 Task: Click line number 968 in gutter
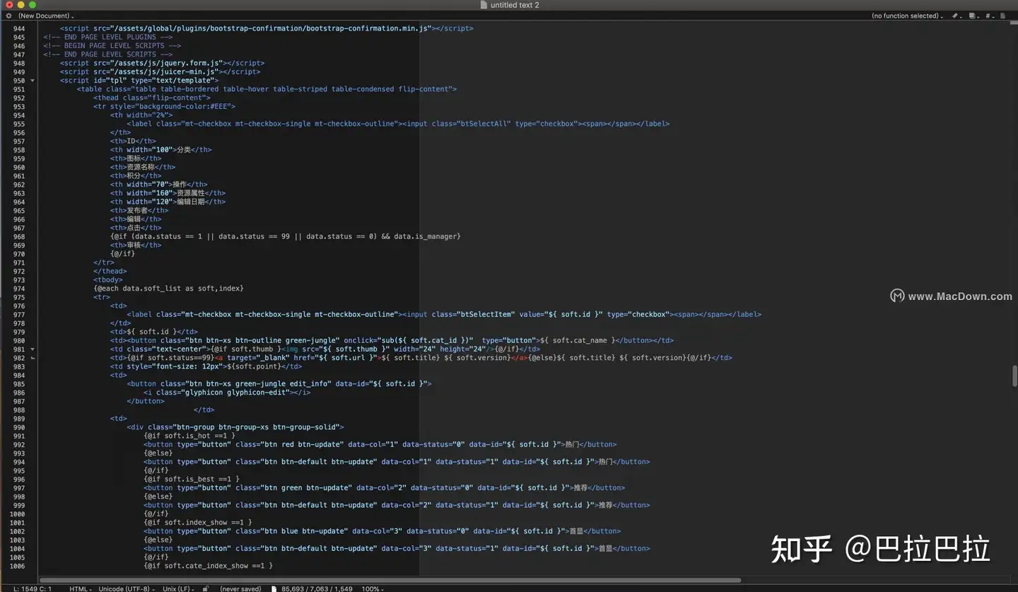point(18,236)
